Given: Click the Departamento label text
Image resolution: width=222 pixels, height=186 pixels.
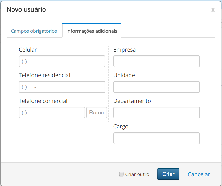Looking at the screenshot, I should (132, 101).
